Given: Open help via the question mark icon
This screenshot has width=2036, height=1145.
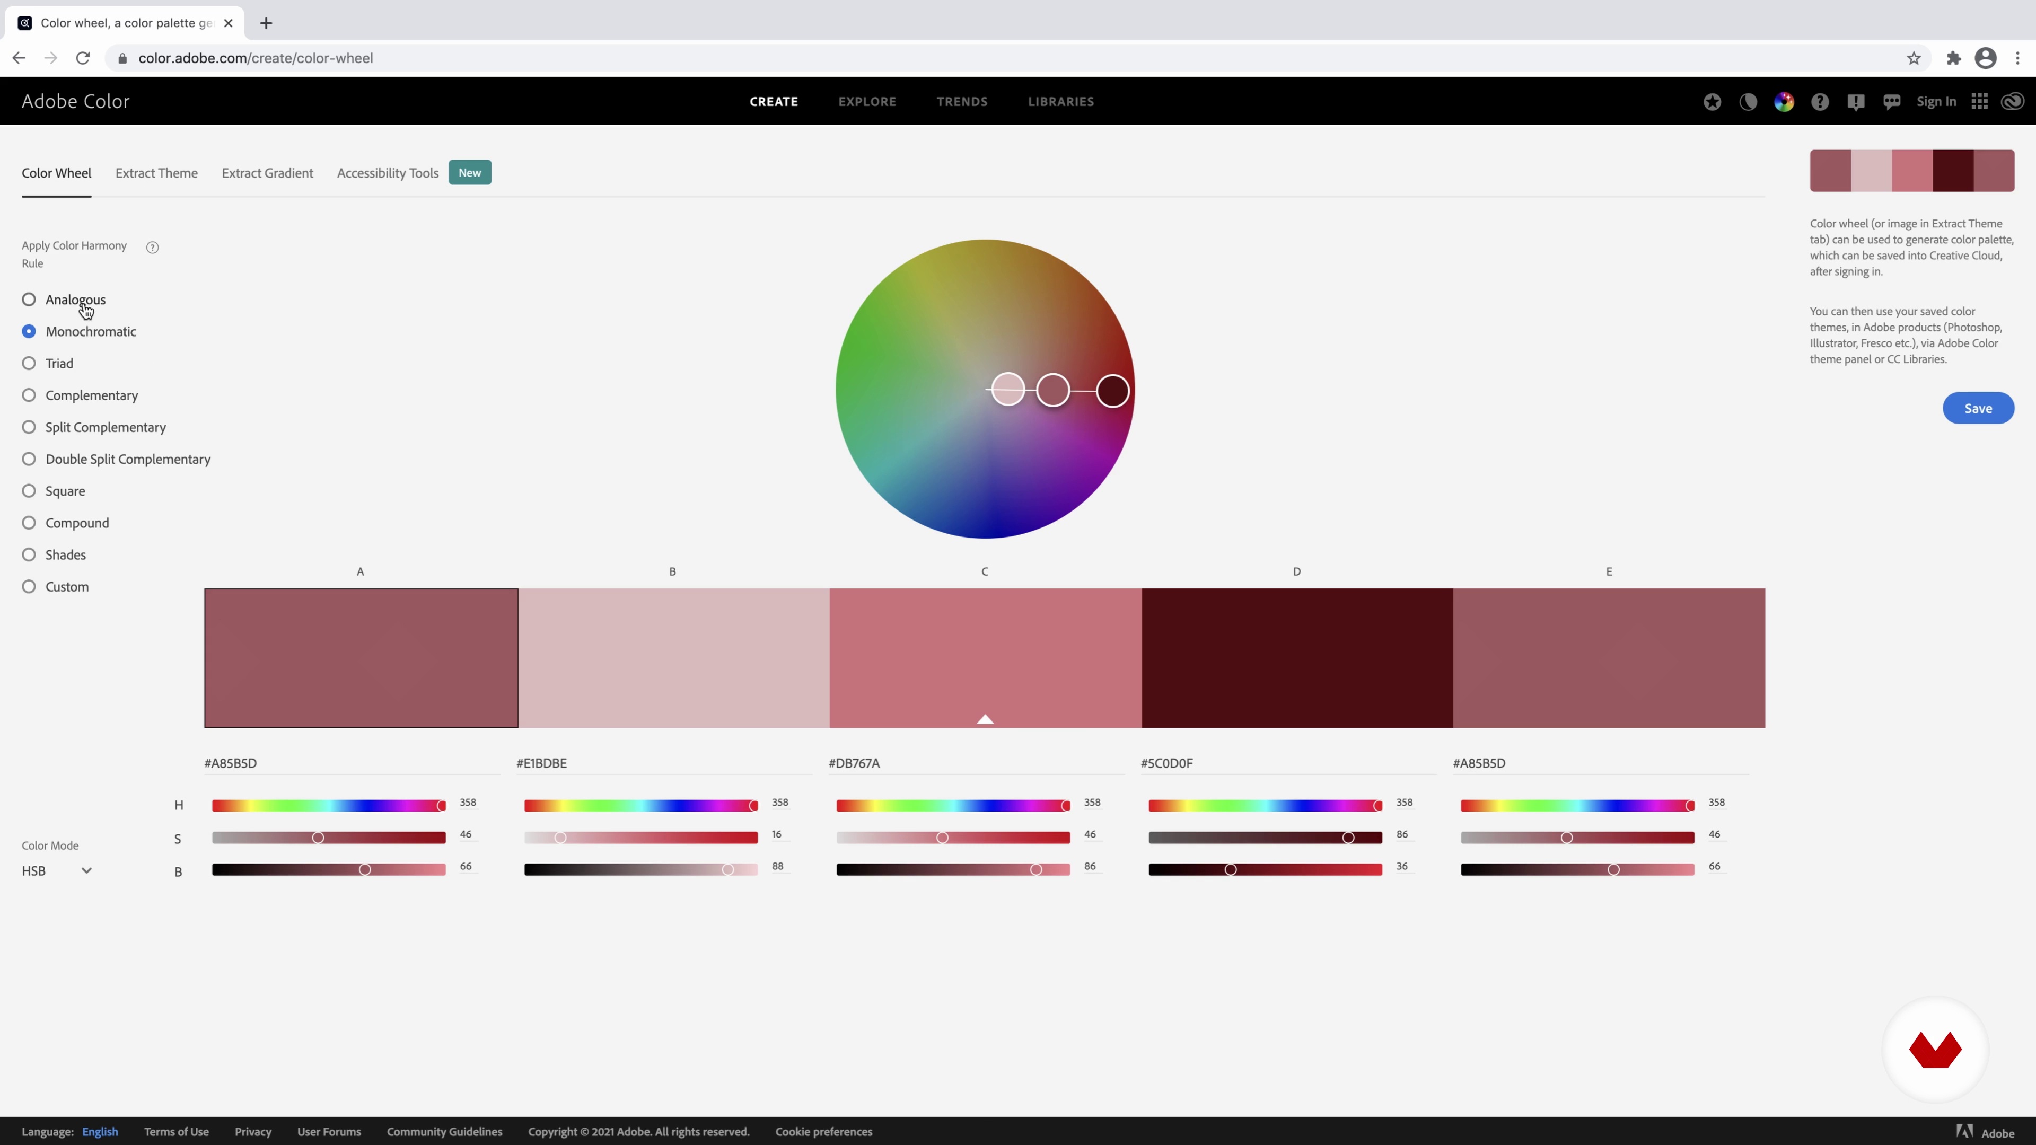Looking at the screenshot, I should click(1820, 102).
